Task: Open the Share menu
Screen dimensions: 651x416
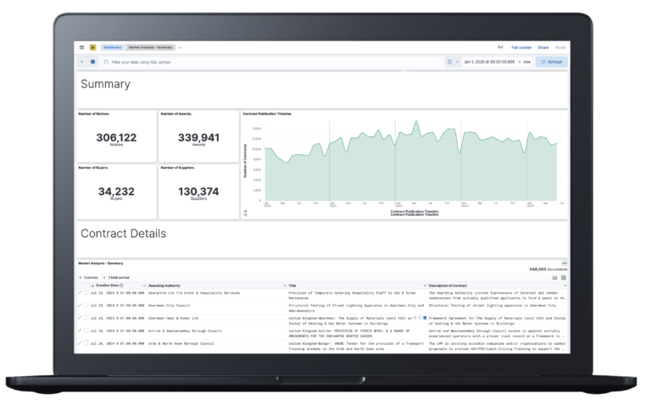Action: coord(542,47)
